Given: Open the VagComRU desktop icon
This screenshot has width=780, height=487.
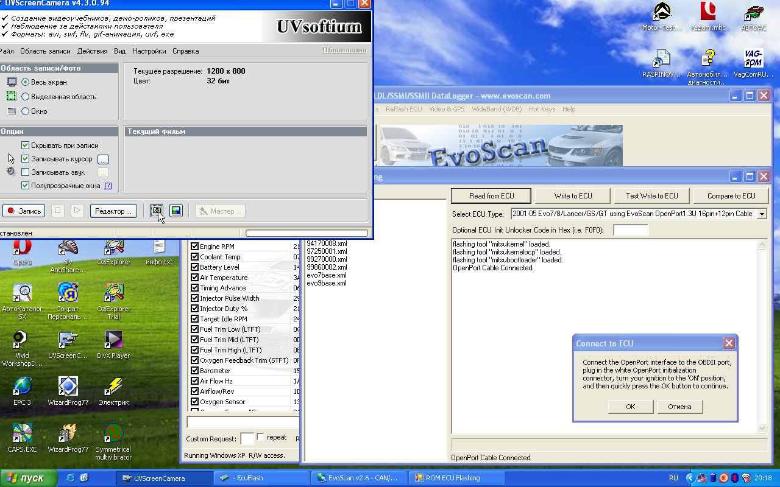Looking at the screenshot, I should click(x=753, y=63).
